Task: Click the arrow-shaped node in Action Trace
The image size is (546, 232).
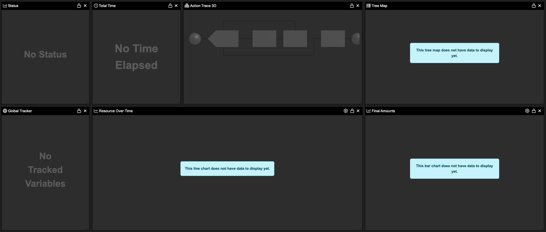Action: click(x=223, y=39)
